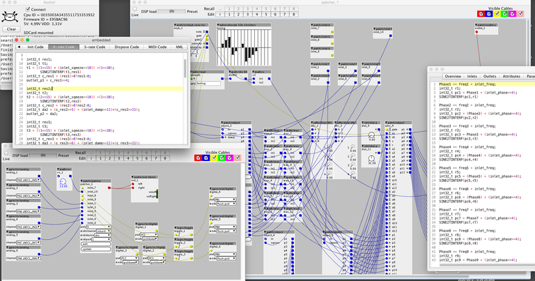Click the Axoloti creature logo icon
Screen dimensions: 535x281
(10, 17)
